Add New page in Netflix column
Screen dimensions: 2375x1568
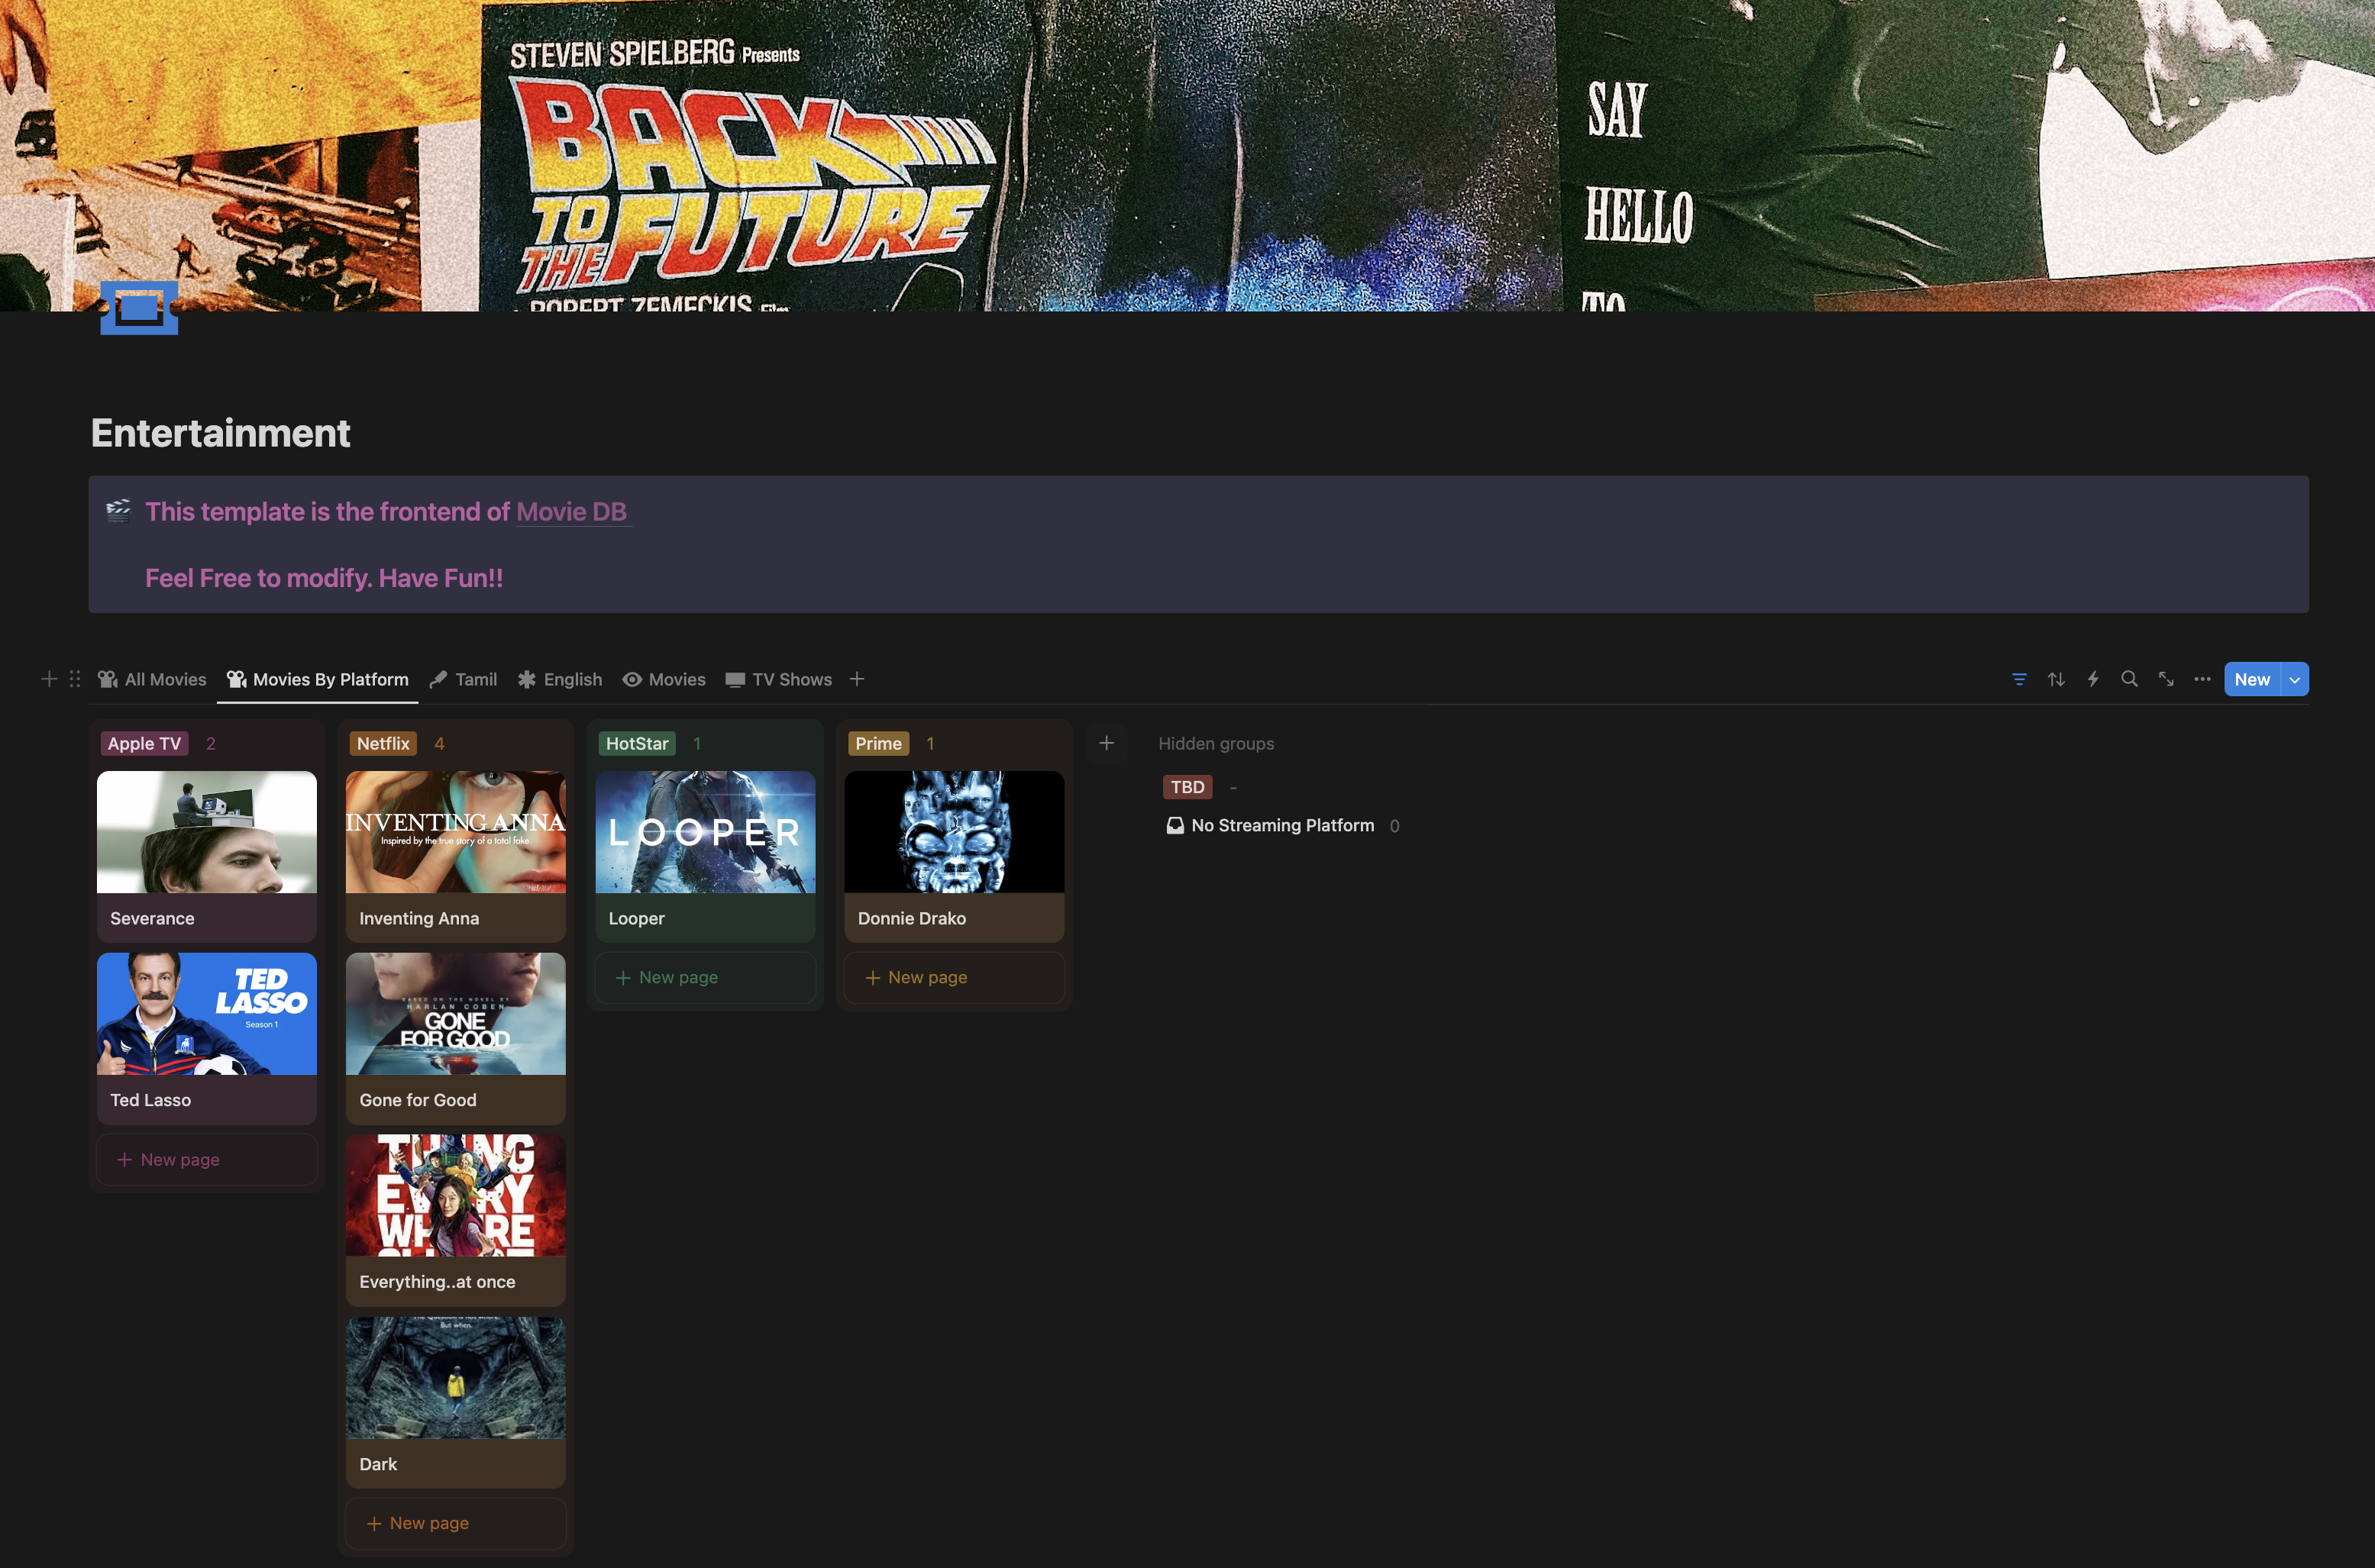pos(456,1522)
